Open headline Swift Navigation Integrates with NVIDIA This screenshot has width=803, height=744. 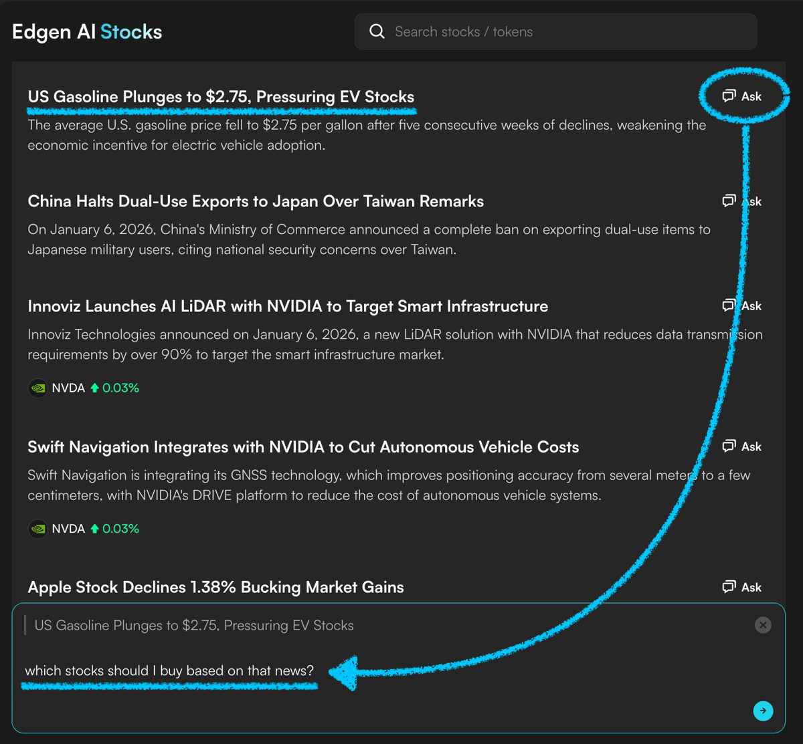(x=303, y=447)
